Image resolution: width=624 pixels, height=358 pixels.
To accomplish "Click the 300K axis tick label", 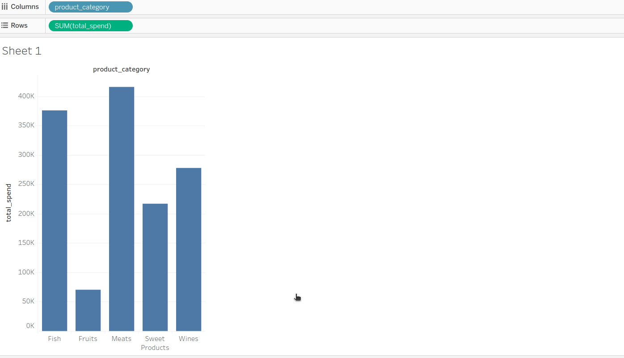I will tap(26, 155).
